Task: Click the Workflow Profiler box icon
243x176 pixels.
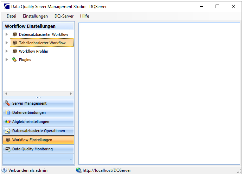Action: click(x=15, y=51)
